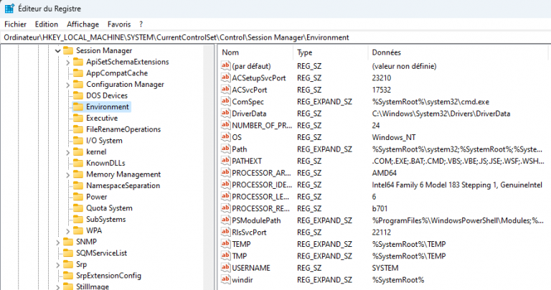Click the registry path address bar
This screenshot has height=290, width=551.
tap(275, 37)
